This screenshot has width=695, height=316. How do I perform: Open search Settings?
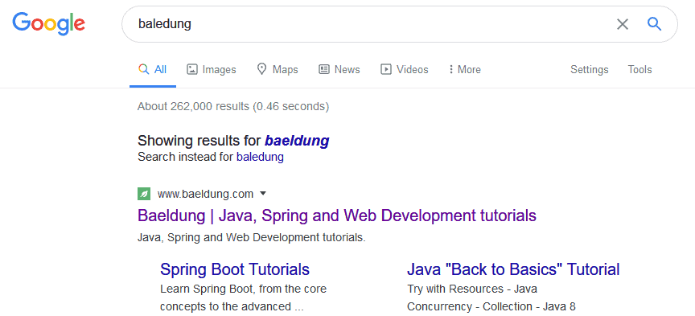click(589, 70)
